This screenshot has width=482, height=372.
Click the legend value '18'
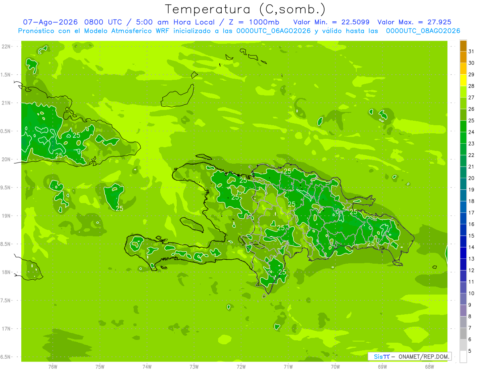click(x=471, y=201)
